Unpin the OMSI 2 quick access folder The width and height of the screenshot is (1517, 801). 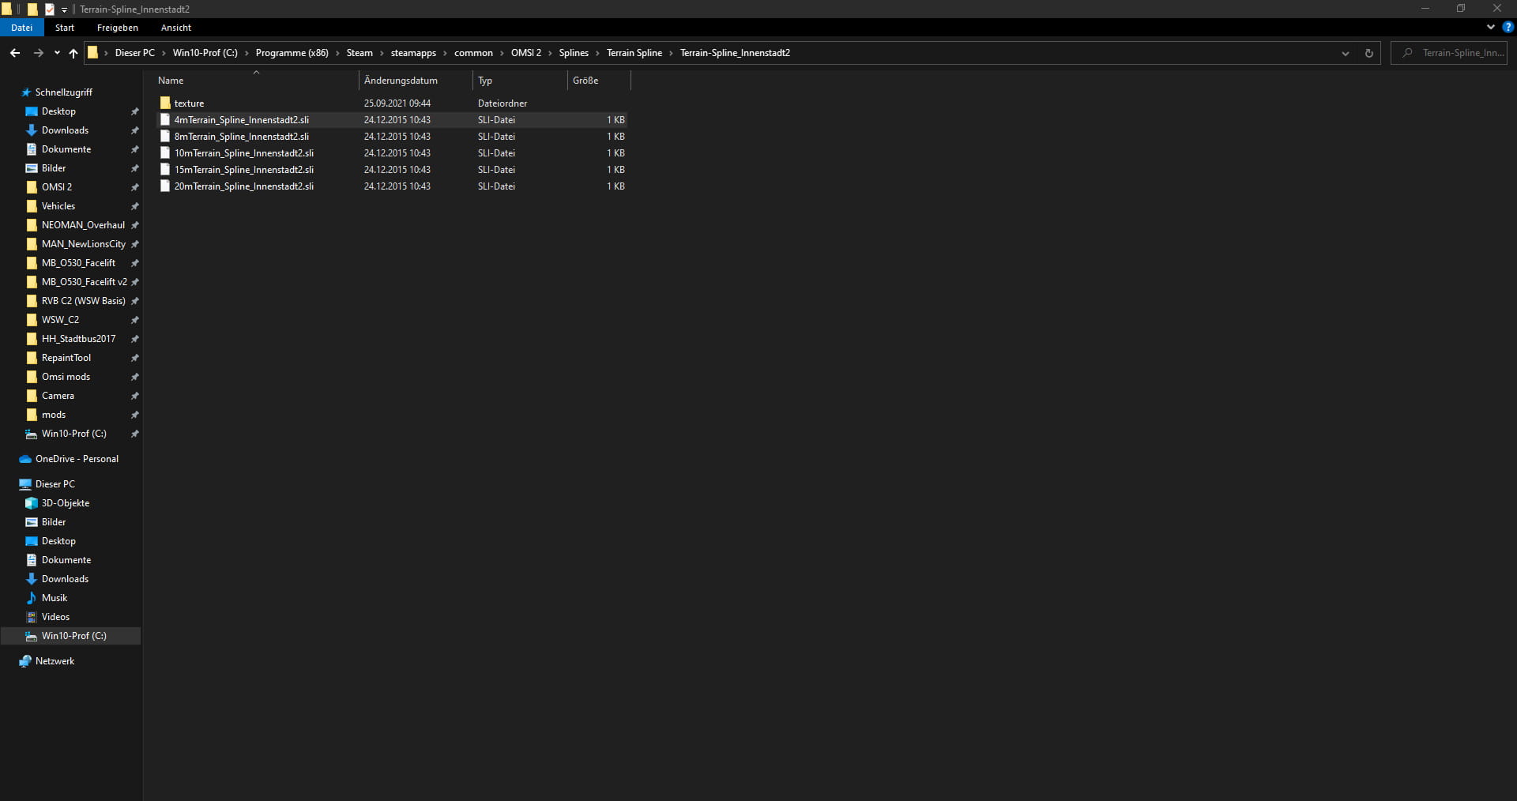[134, 187]
